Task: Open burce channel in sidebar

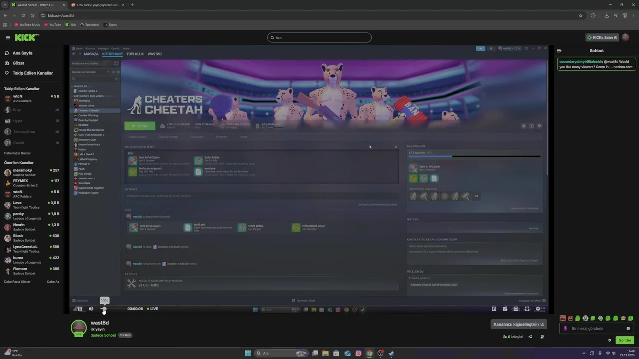Action: 32,260
